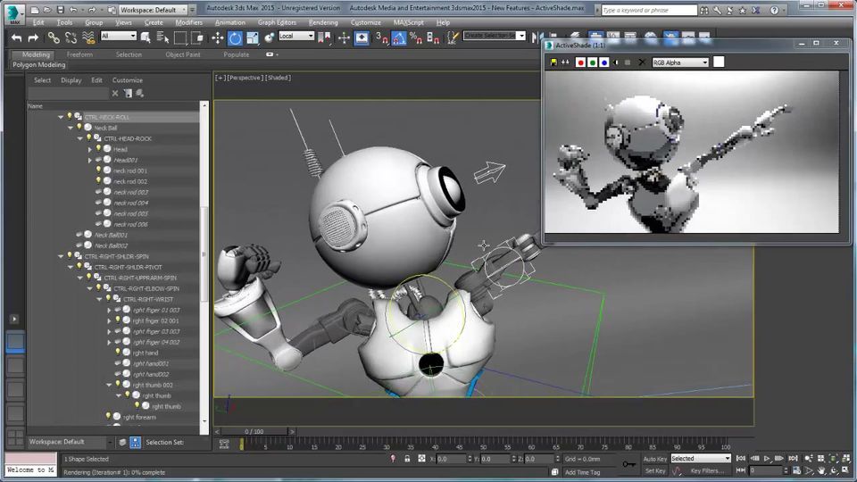Toggle the Angle Snap icon

point(399,37)
